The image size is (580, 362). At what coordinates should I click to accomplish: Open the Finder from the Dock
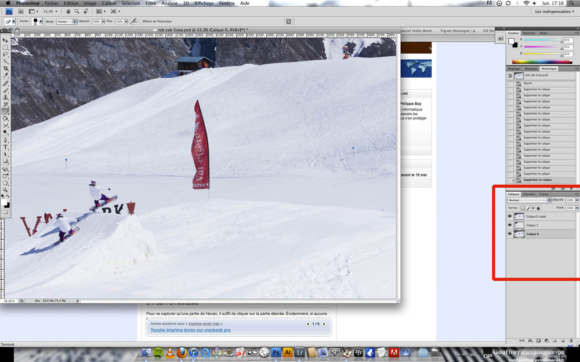(147, 352)
